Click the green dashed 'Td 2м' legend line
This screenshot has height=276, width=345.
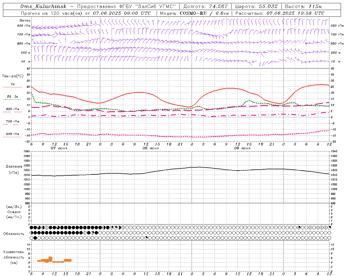(x=12, y=100)
